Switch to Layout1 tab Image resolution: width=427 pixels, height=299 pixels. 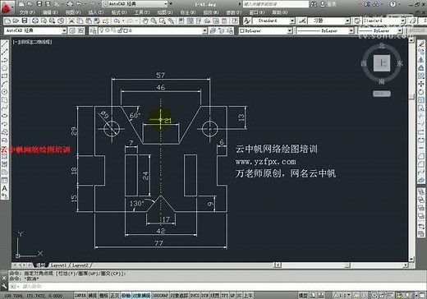point(59,265)
